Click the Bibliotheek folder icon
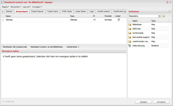Viewport: 173px width, 106px height. 130,24
